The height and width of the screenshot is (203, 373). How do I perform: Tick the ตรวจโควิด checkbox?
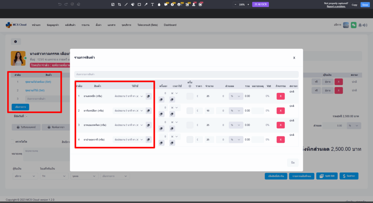[12, 141]
